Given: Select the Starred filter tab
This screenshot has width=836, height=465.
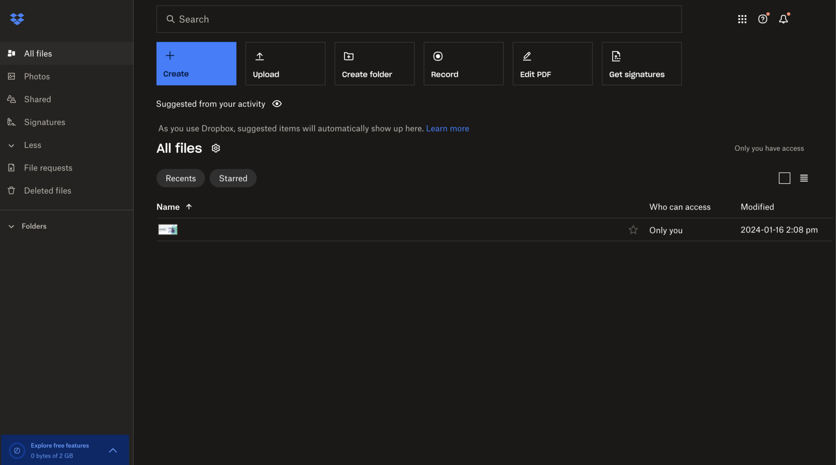Looking at the screenshot, I should point(233,179).
